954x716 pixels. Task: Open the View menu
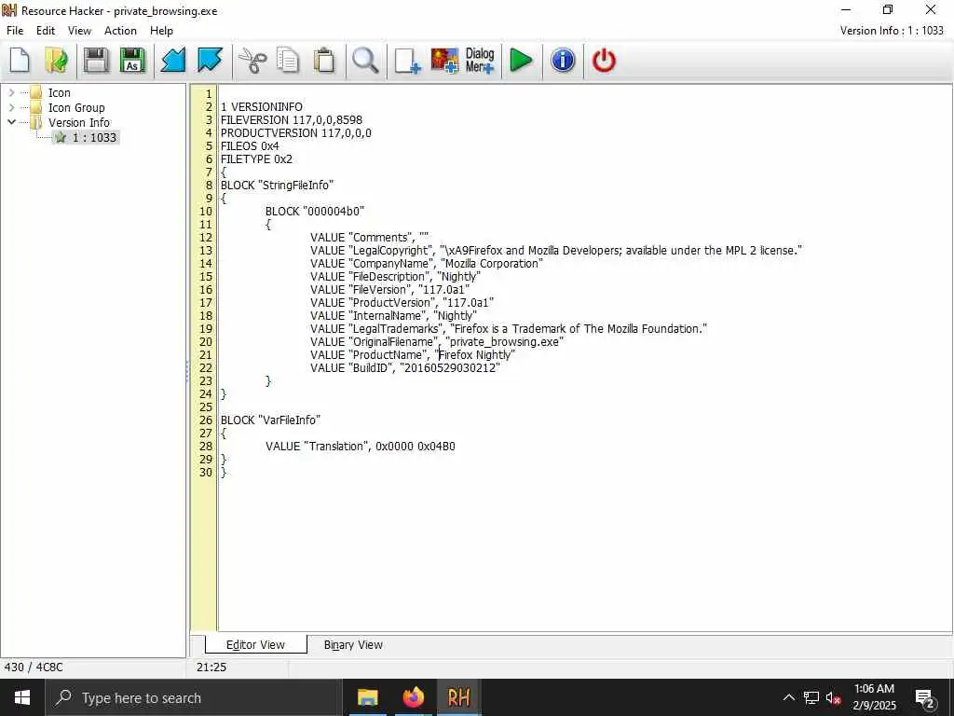79,31
